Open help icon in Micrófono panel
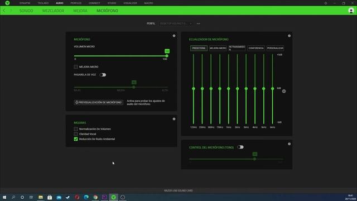Screen dimensions: 357x201 (174, 36)
